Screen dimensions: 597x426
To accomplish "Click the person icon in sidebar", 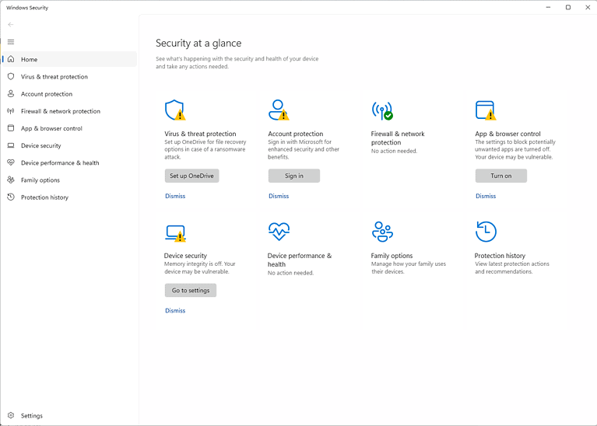I will coord(11,93).
